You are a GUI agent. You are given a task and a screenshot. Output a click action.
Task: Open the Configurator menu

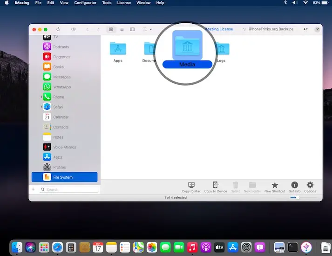[x=85, y=3]
